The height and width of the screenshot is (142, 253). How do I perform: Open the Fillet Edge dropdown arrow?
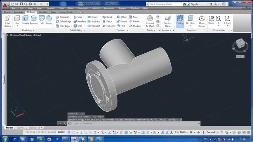pos(71,26)
